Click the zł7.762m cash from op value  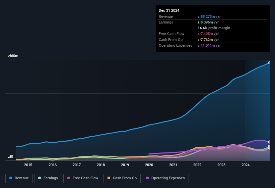coord(205,40)
